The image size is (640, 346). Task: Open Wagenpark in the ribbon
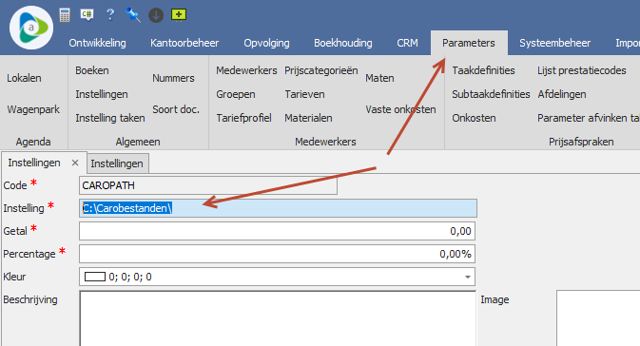tap(33, 109)
